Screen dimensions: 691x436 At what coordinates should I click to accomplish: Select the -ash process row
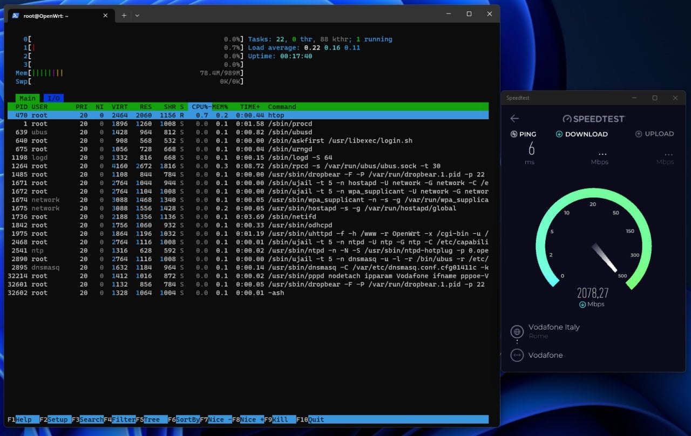(x=248, y=292)
